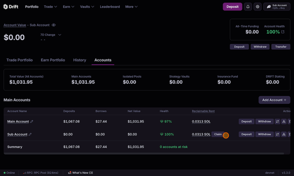Viewport: 294px width, 176px height.
Task: Open What's New in the status bar
Action: click(81, 173)
